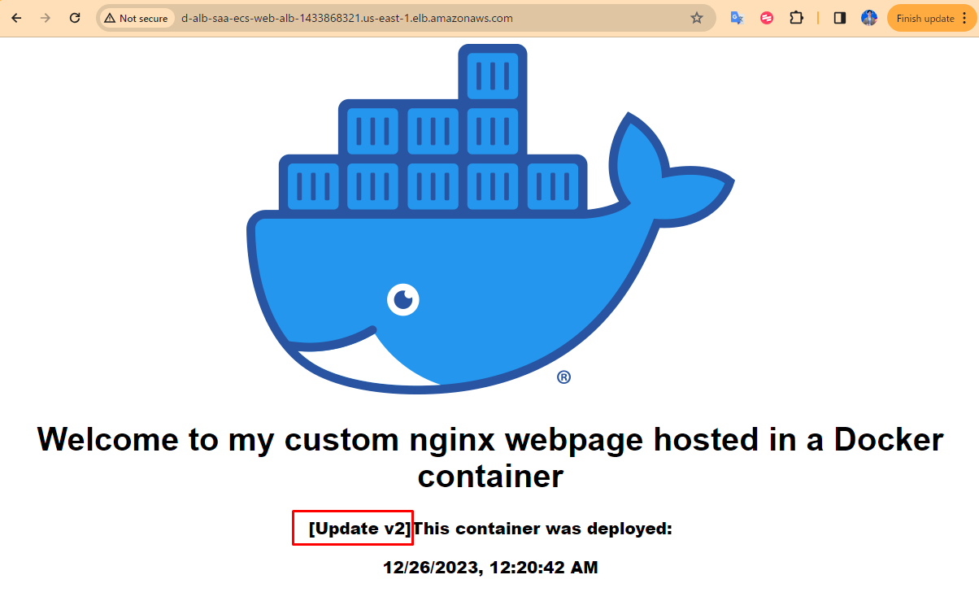Screen dimensions: 979x614
Task: Open the Extensions puzzle menu
Action: tap(797, 18)
